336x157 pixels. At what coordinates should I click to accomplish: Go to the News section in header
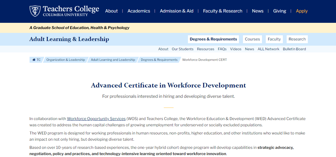click(258, 11)
